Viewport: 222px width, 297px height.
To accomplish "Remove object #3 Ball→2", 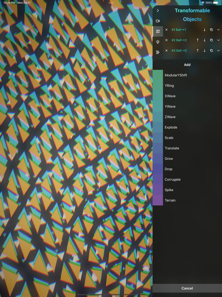I will (166, 51).
